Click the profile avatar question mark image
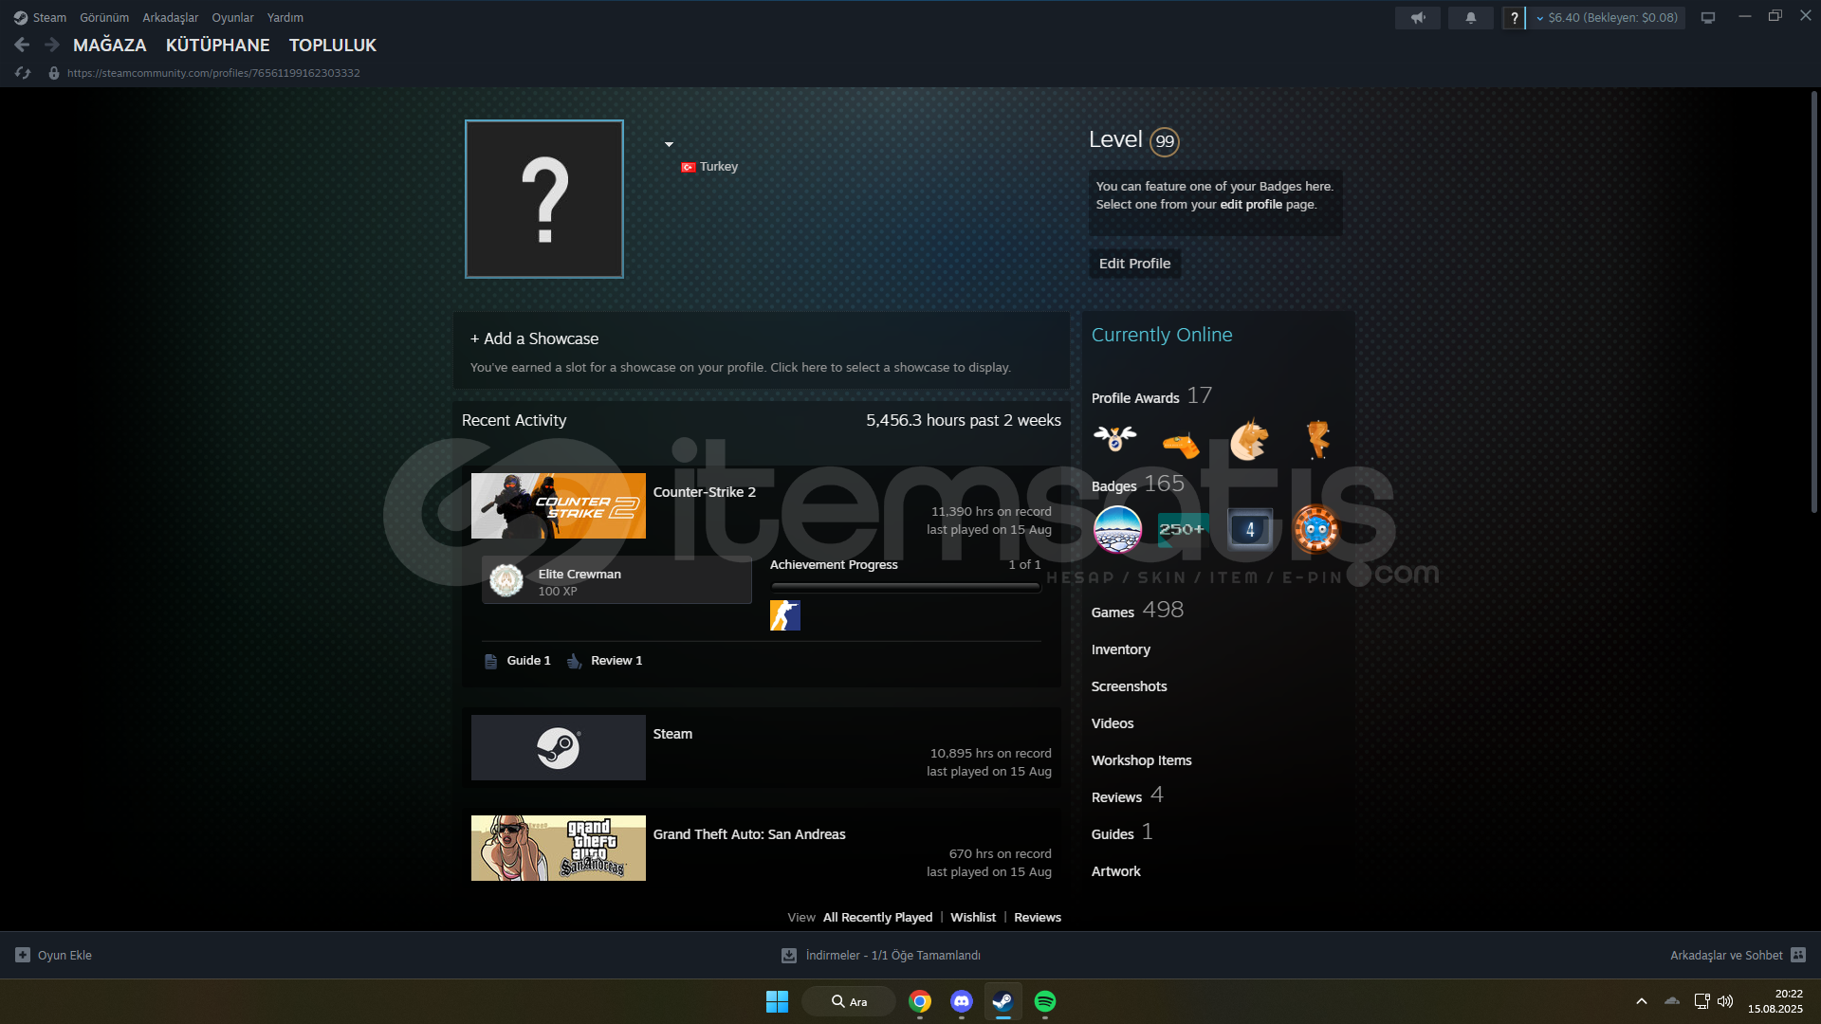 pos(544,199)
